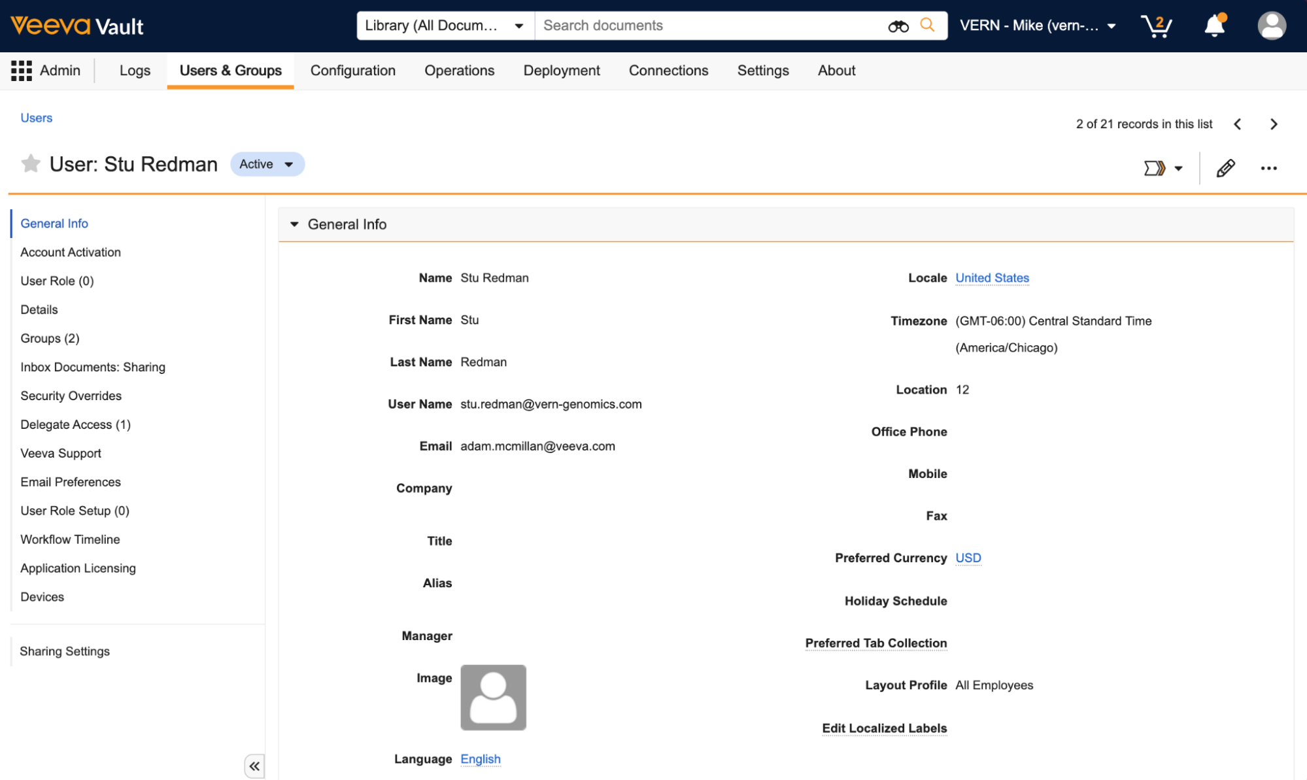Open the Settings tab
The height and width of the screenshot is (780, 1307).
[763, 71]
